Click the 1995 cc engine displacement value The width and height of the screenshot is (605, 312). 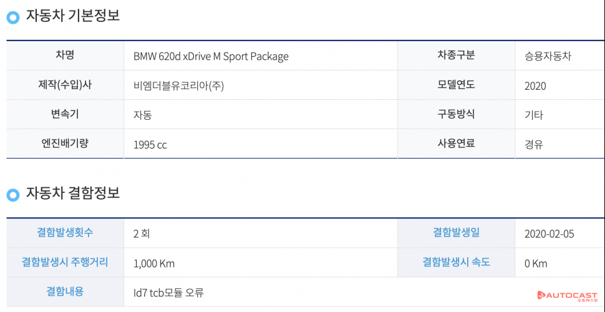[150, 145]
